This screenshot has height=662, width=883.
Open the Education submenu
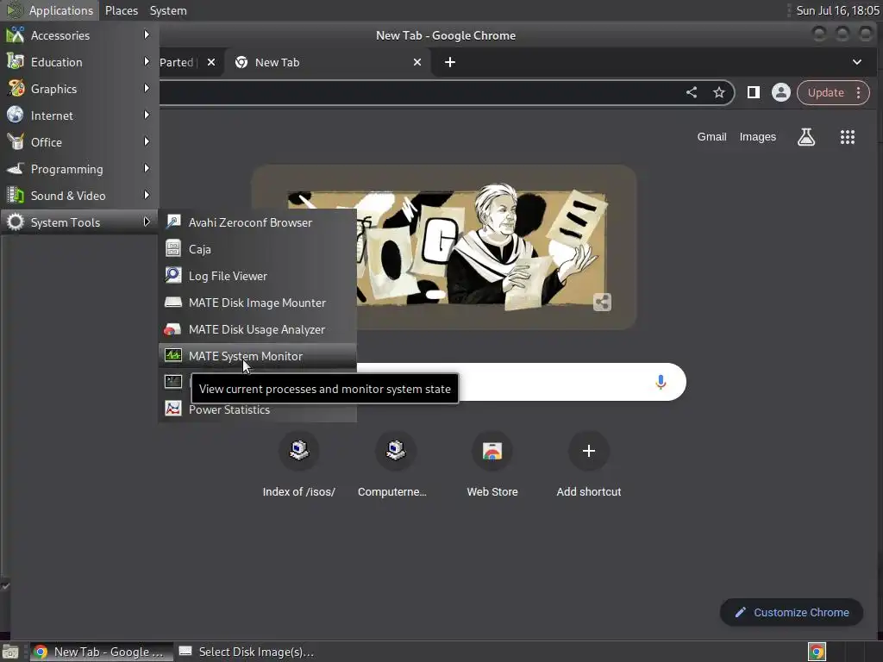pos(78,62)
